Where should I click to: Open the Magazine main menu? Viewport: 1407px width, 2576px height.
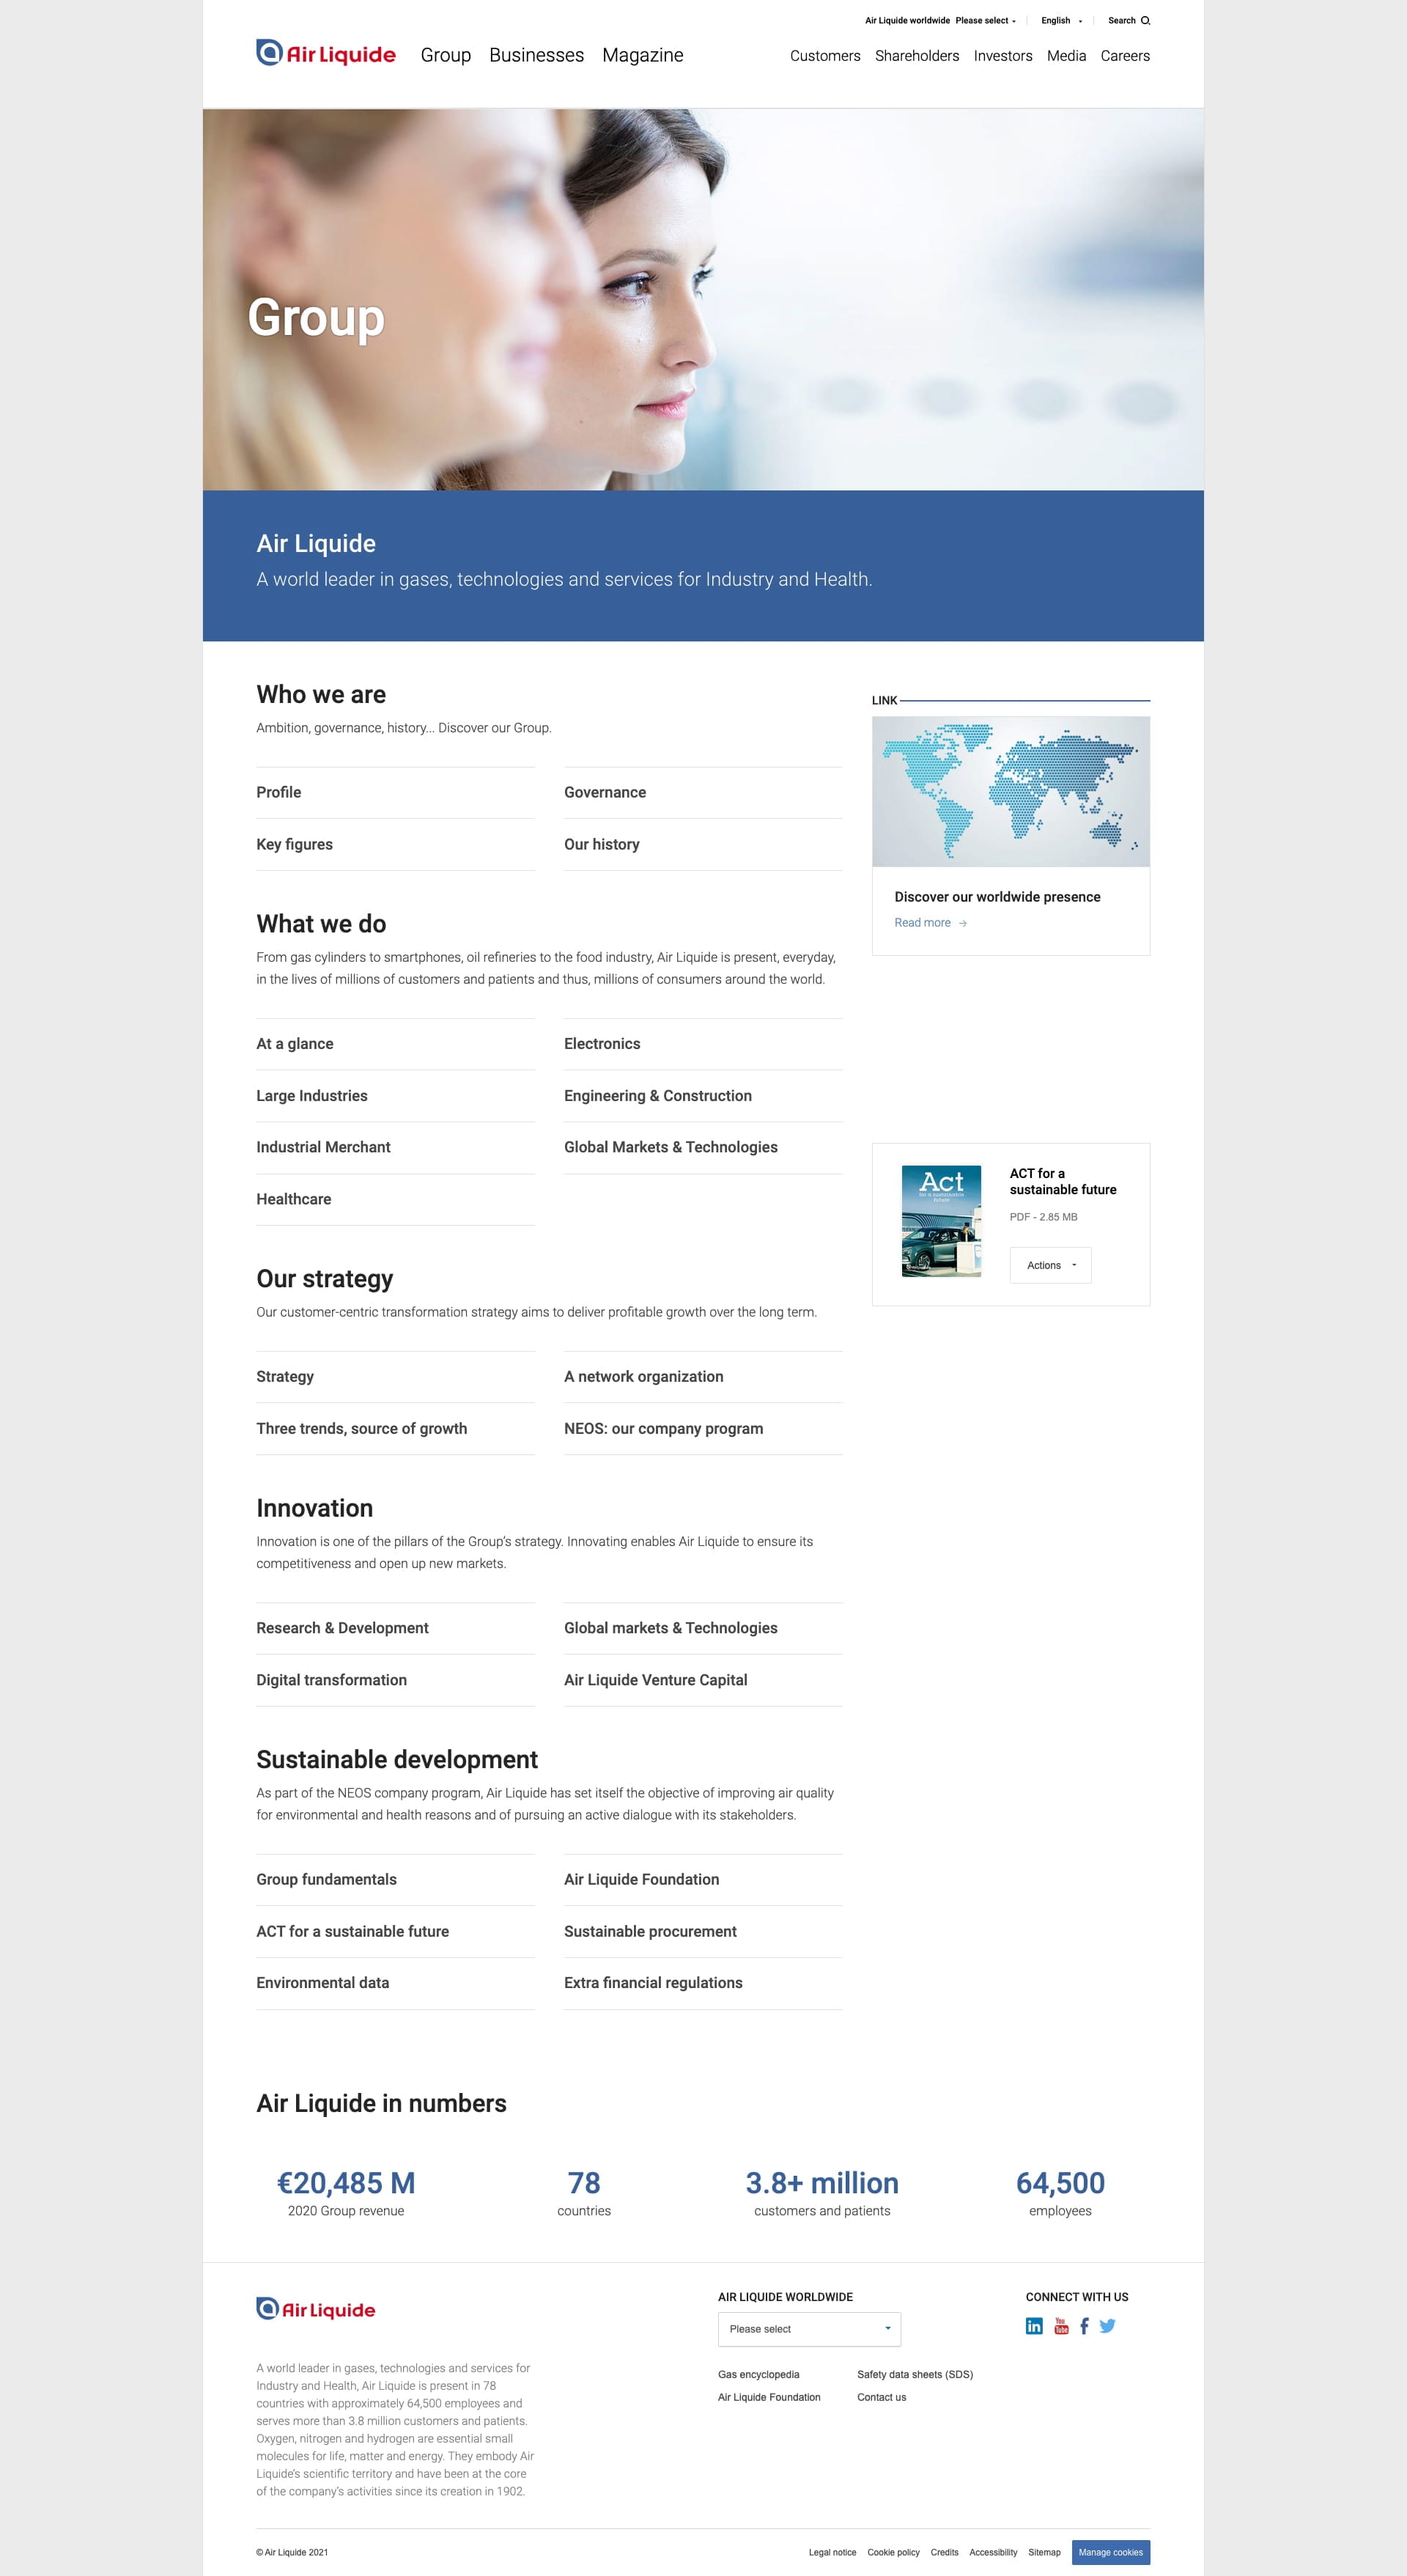click(x=643, y=55)
